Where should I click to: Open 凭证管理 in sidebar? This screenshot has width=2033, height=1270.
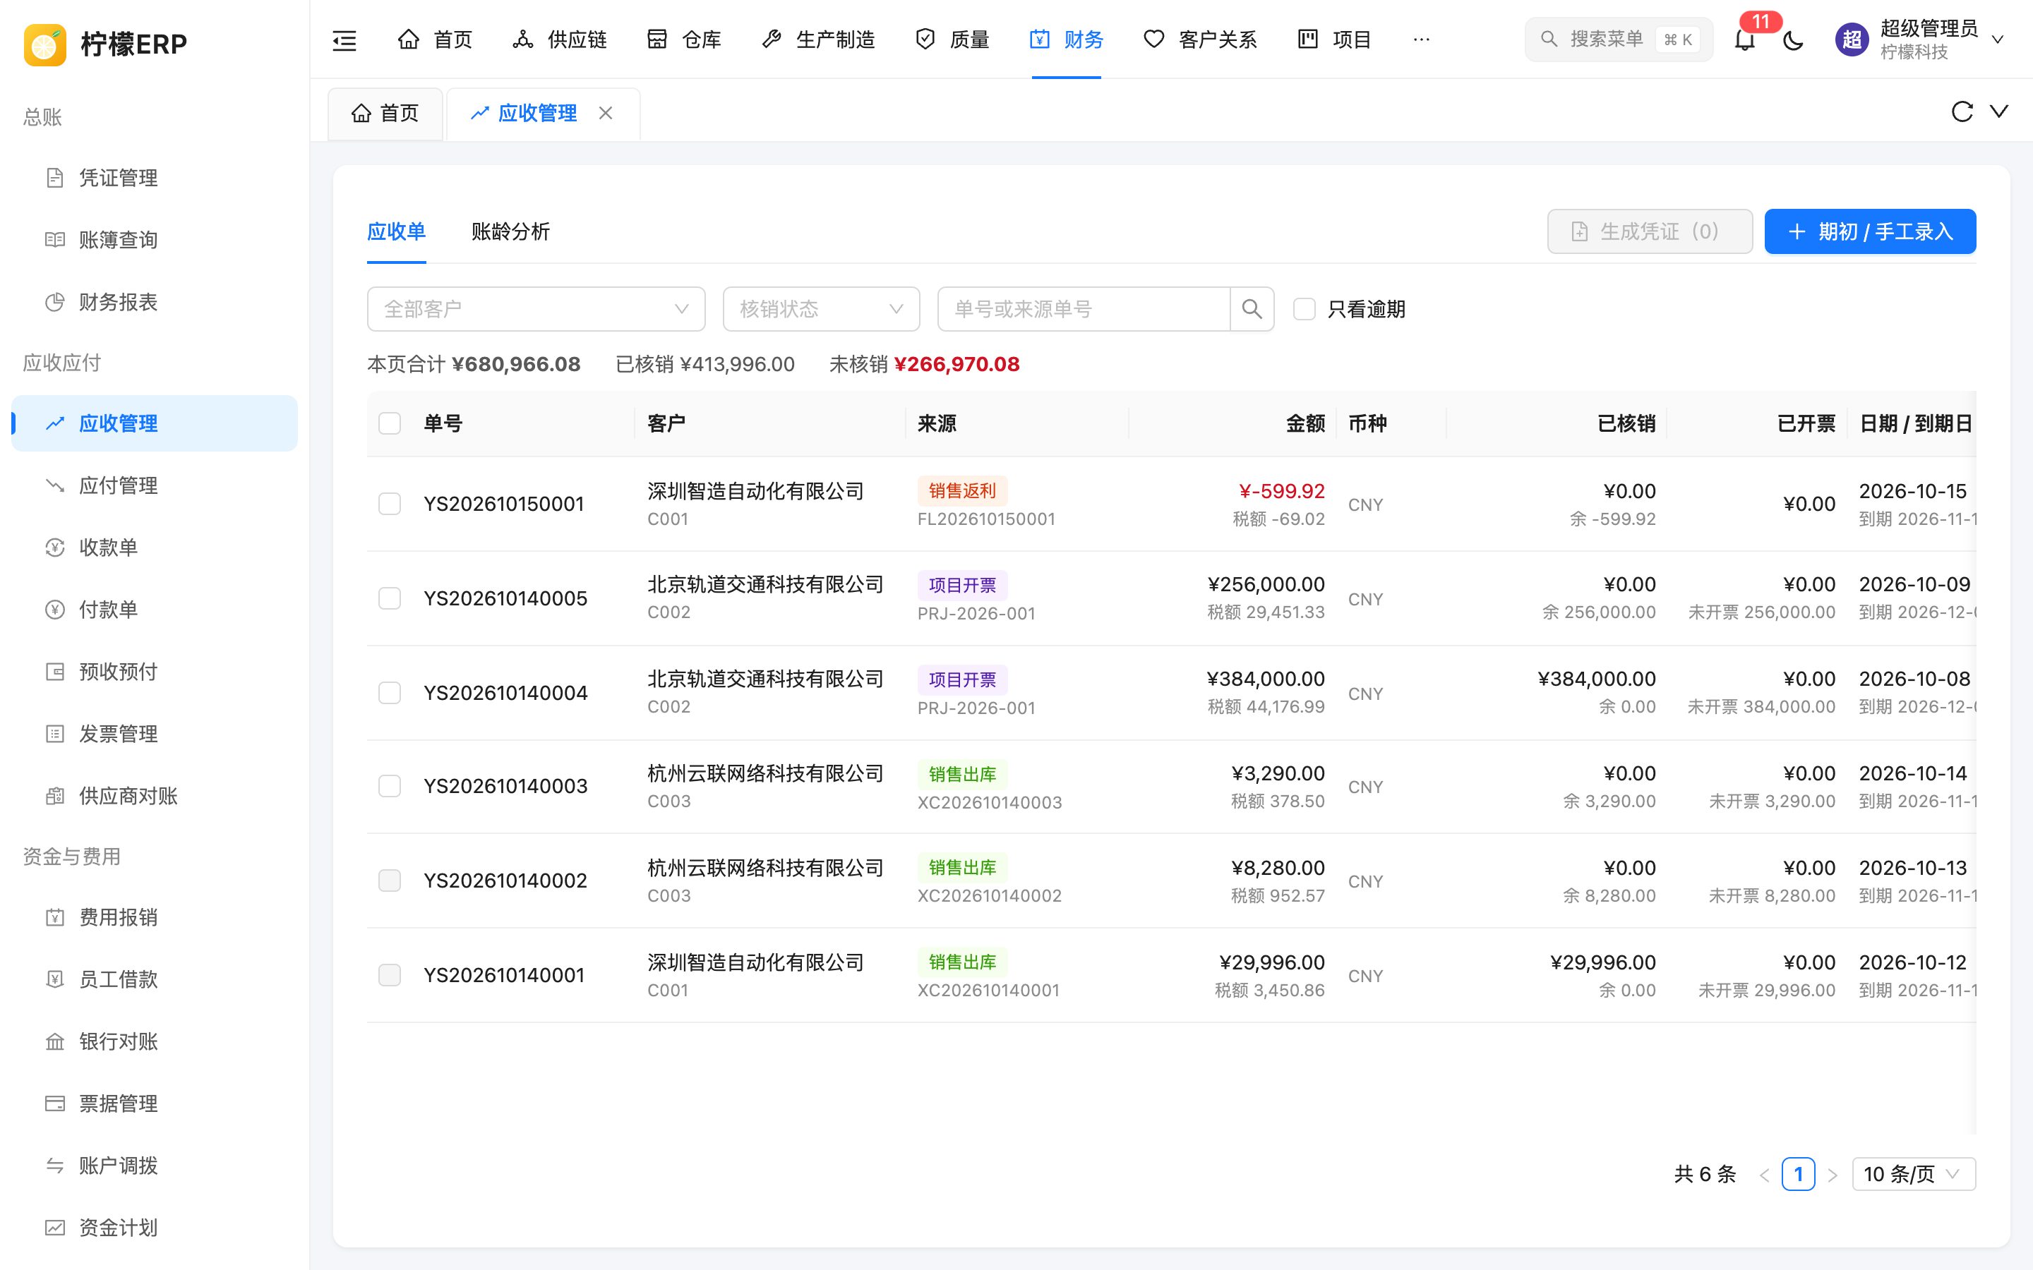pyautogui.click(x=155, y=178)
